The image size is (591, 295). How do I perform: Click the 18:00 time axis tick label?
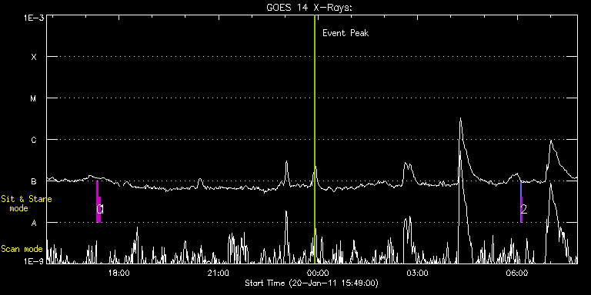[x=119, y=273]
